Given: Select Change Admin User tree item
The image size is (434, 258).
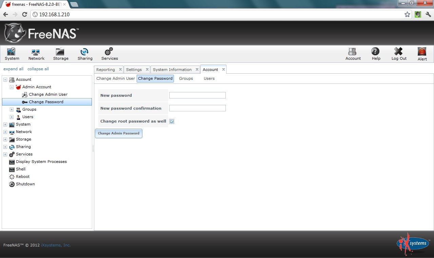Looking at the screenshot, I should tap(48, 94).
